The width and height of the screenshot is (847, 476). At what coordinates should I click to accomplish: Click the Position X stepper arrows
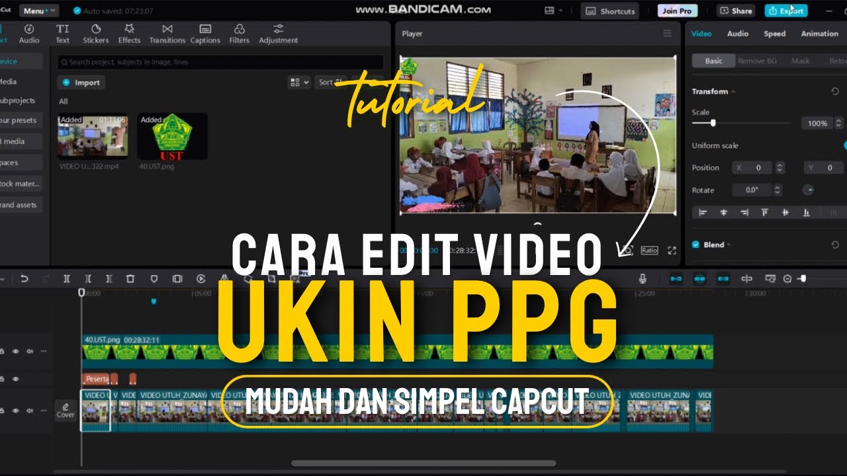(x=780, y=168)
